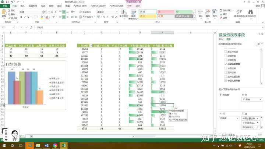Check the 店铺类型 field checkbox

click(x=225, y=56)
